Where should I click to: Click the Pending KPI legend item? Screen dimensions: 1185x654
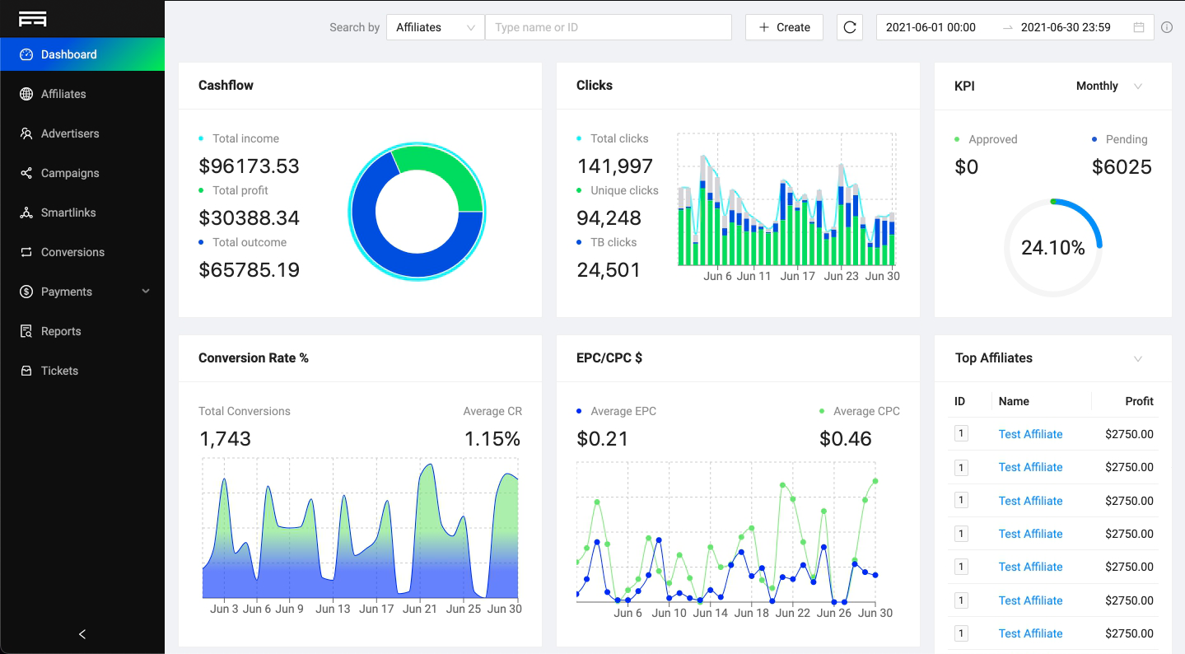1120,139
